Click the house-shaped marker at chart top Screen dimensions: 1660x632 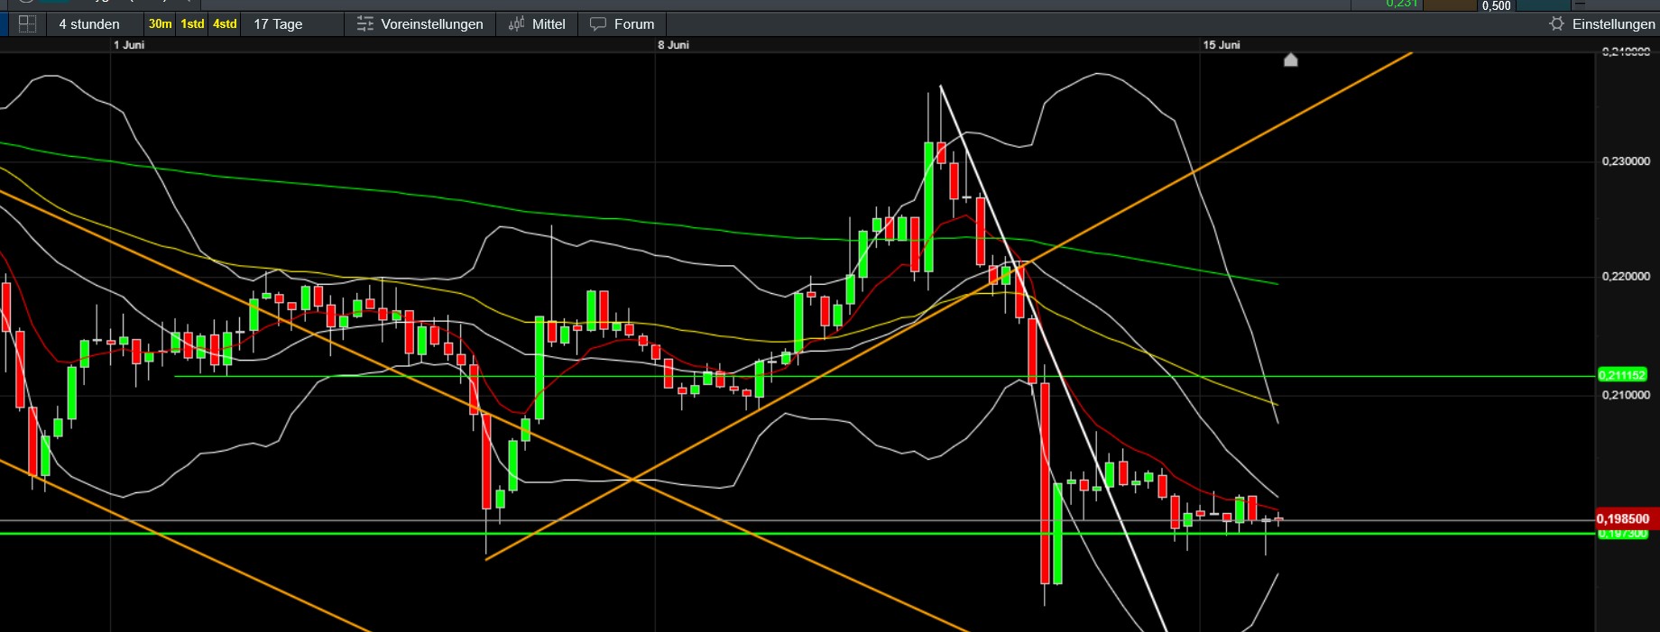[x=1291, y=60]
